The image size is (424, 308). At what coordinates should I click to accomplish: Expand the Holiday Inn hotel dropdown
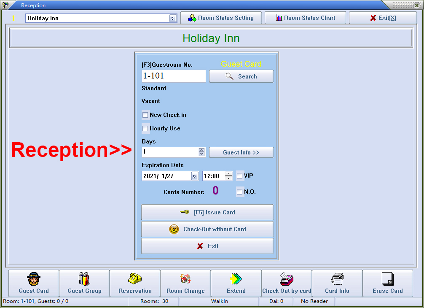[172, 19]
